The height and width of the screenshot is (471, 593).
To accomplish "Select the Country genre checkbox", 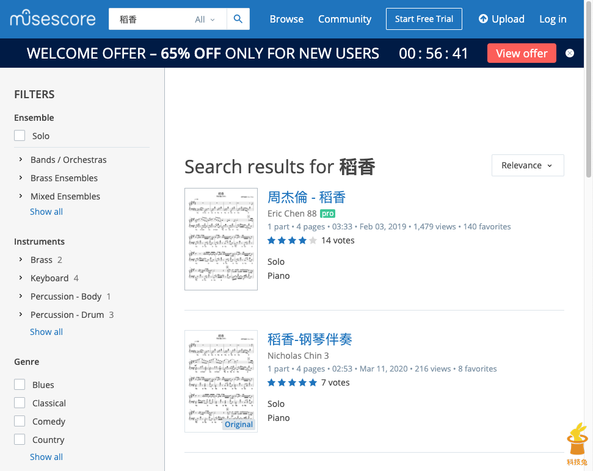I will [20, 439].
